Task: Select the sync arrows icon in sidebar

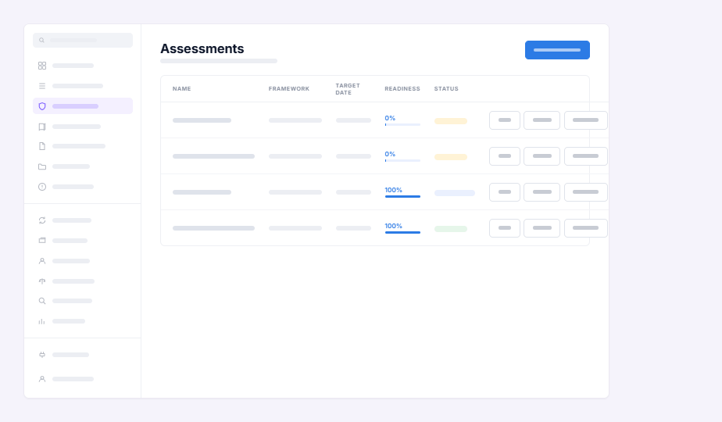Action: click(42, 220)
